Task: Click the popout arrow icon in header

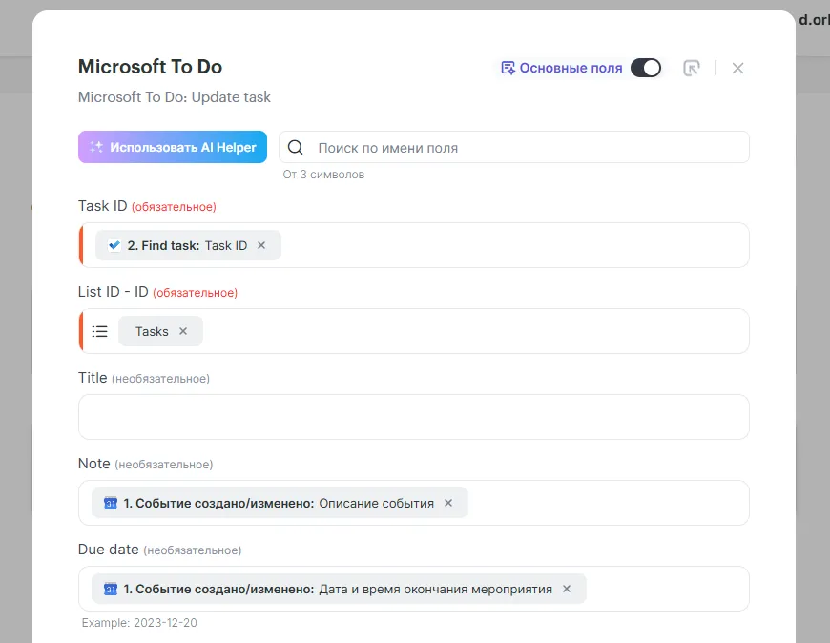Action: pyautogui.click(x=693, y=68)
